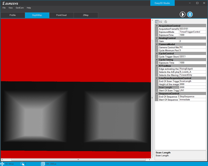Switch to the PointCloud tab
This screenshot has height=166, width=208.
click(61, 15)
